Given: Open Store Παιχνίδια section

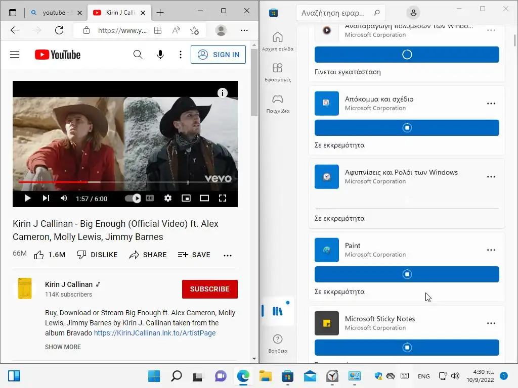Looking at the screenshot, I should click(278, 104).
